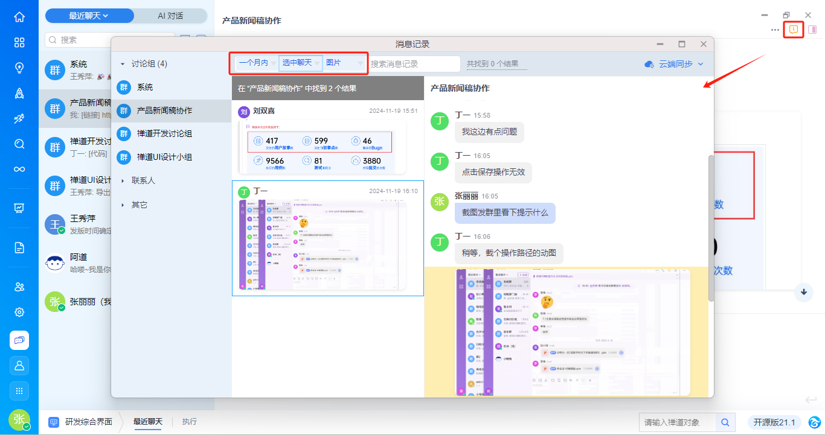The width and height of the screenshot is (825, 435).
Task: Click the 共找到 0 个结果 text
Action: pos(492,63)
